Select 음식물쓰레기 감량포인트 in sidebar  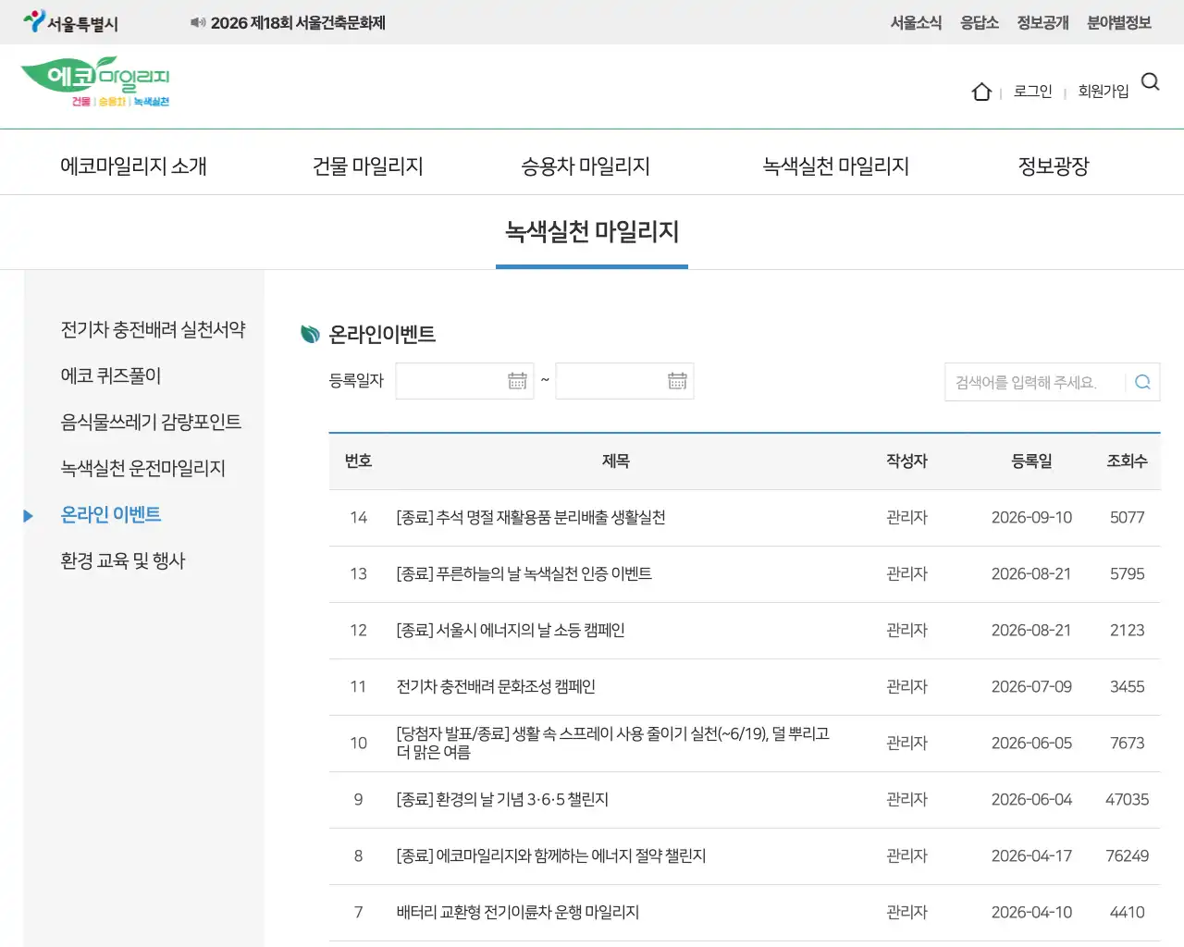pyautogui.click(x=151, y=422)
